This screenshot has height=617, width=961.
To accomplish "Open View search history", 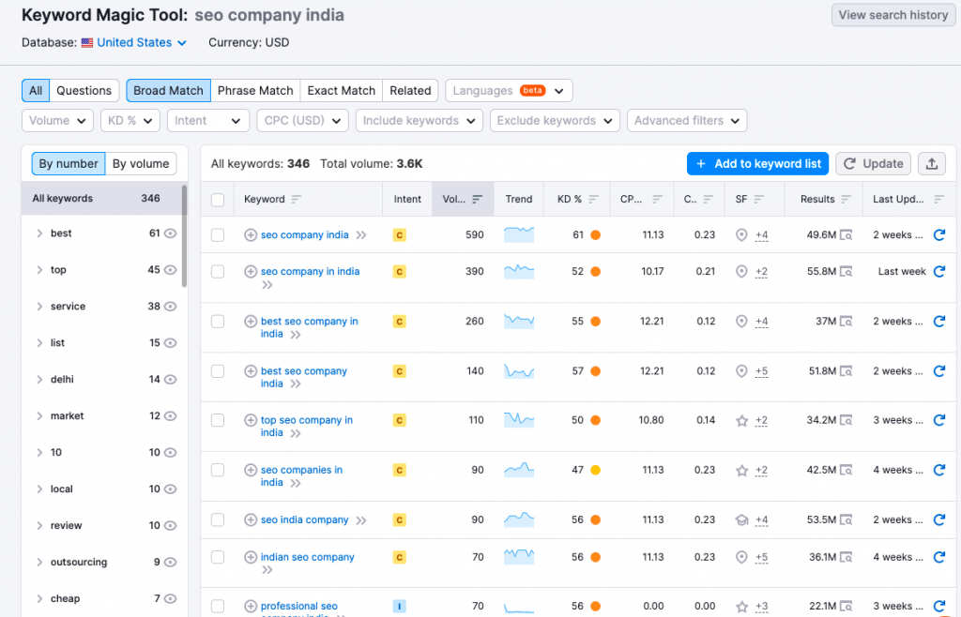I will point(892,14).
